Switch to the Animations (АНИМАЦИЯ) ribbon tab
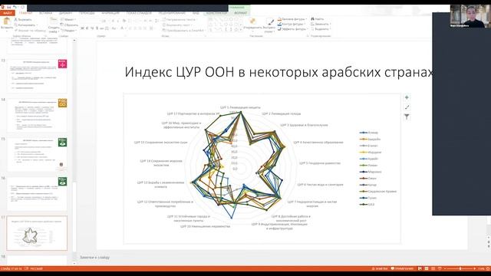The image size is (491, 276). point(110,13)
